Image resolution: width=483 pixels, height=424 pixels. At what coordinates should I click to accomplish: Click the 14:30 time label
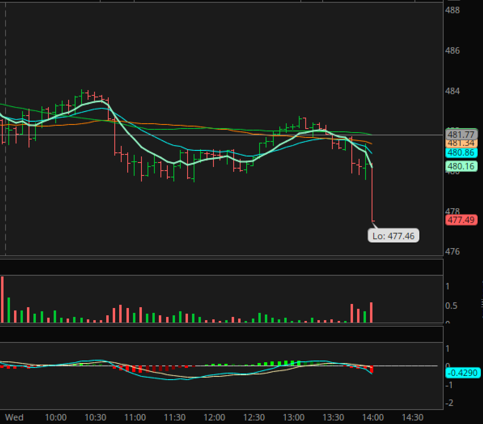pos(413,418)
